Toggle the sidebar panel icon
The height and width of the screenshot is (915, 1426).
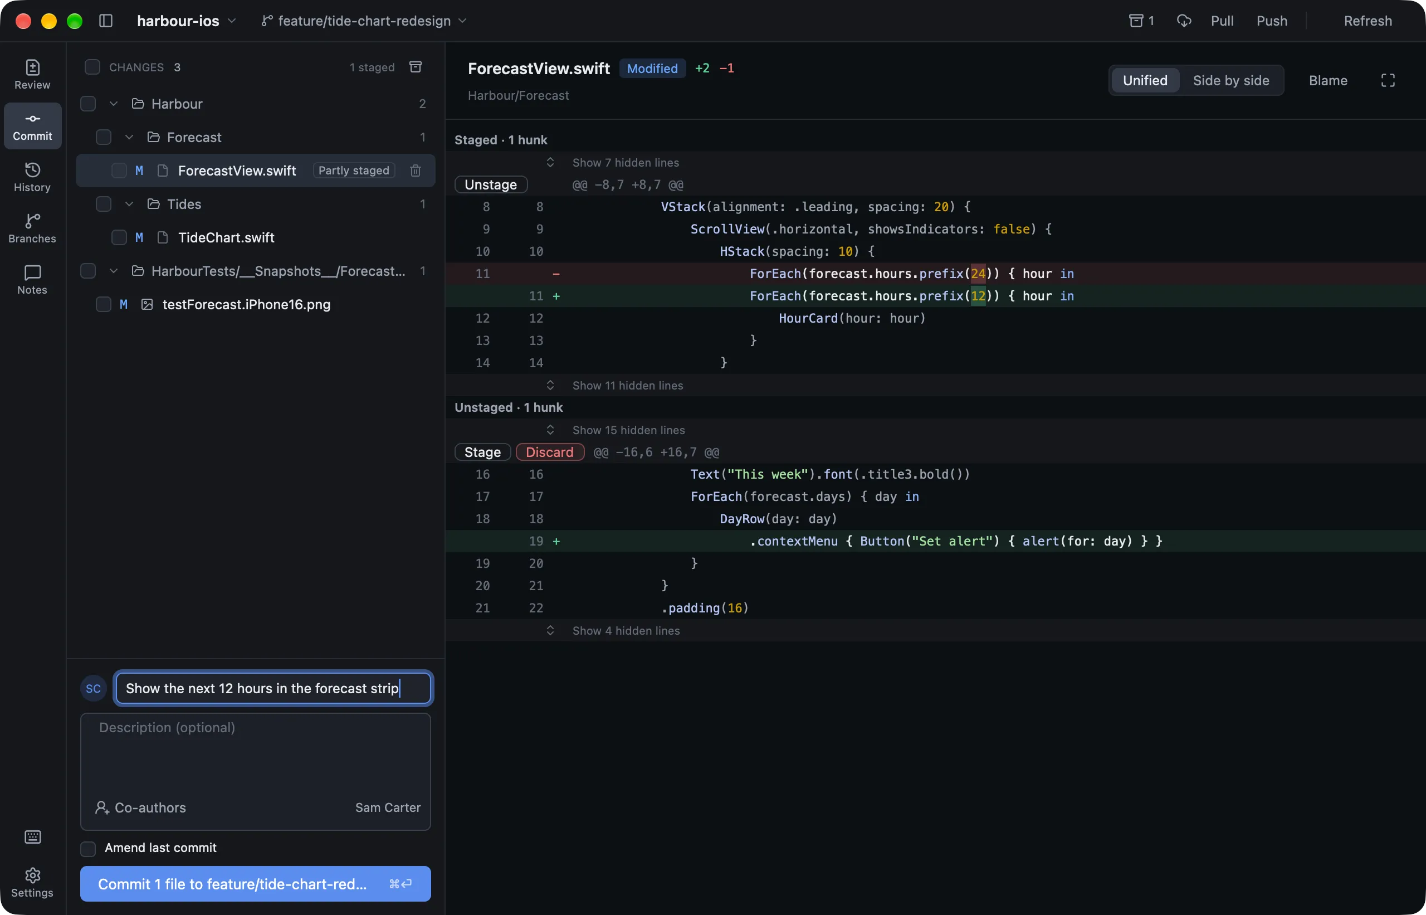pos(106,21)
